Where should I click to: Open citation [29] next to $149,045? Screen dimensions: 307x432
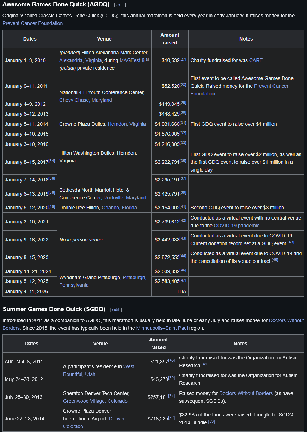coord(183,103)
